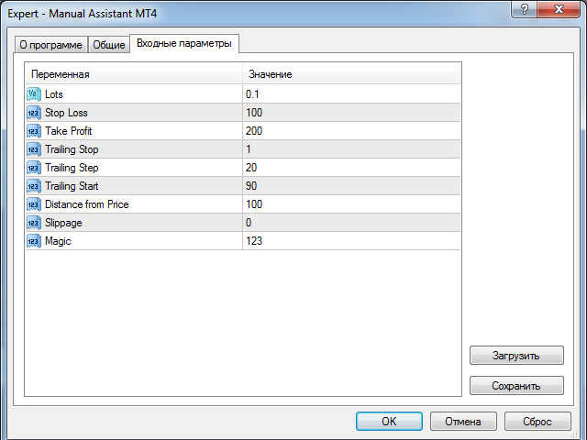The height and width of the screenshot is (440, 587).
Task: Click the Trailing Step variable name
Action: point(72,168)
